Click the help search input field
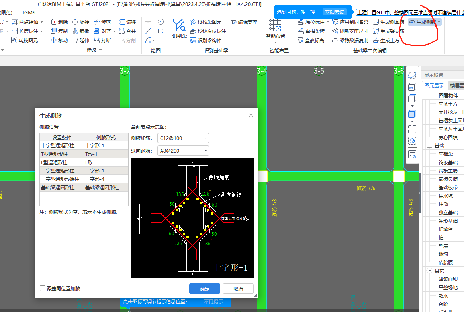The height and width of the screenshot is (312, 464). pyautogui.click(x=410, y=12)
